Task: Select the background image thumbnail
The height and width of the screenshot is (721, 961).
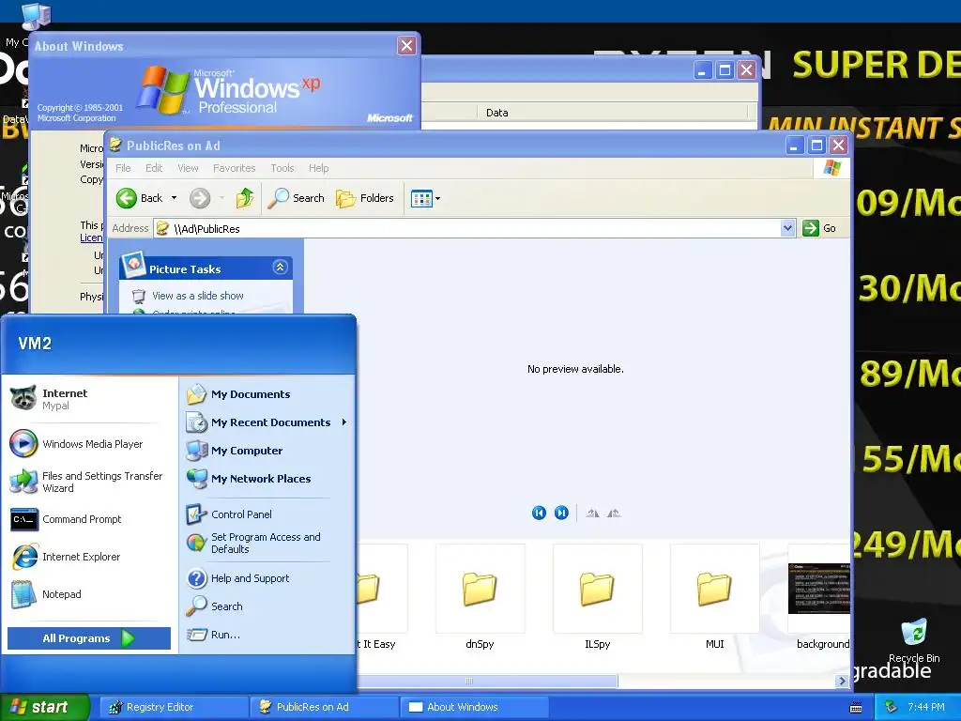Action: [x=819, y=596]
